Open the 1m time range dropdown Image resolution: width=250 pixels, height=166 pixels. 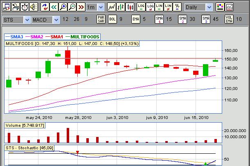click(101, 7)
